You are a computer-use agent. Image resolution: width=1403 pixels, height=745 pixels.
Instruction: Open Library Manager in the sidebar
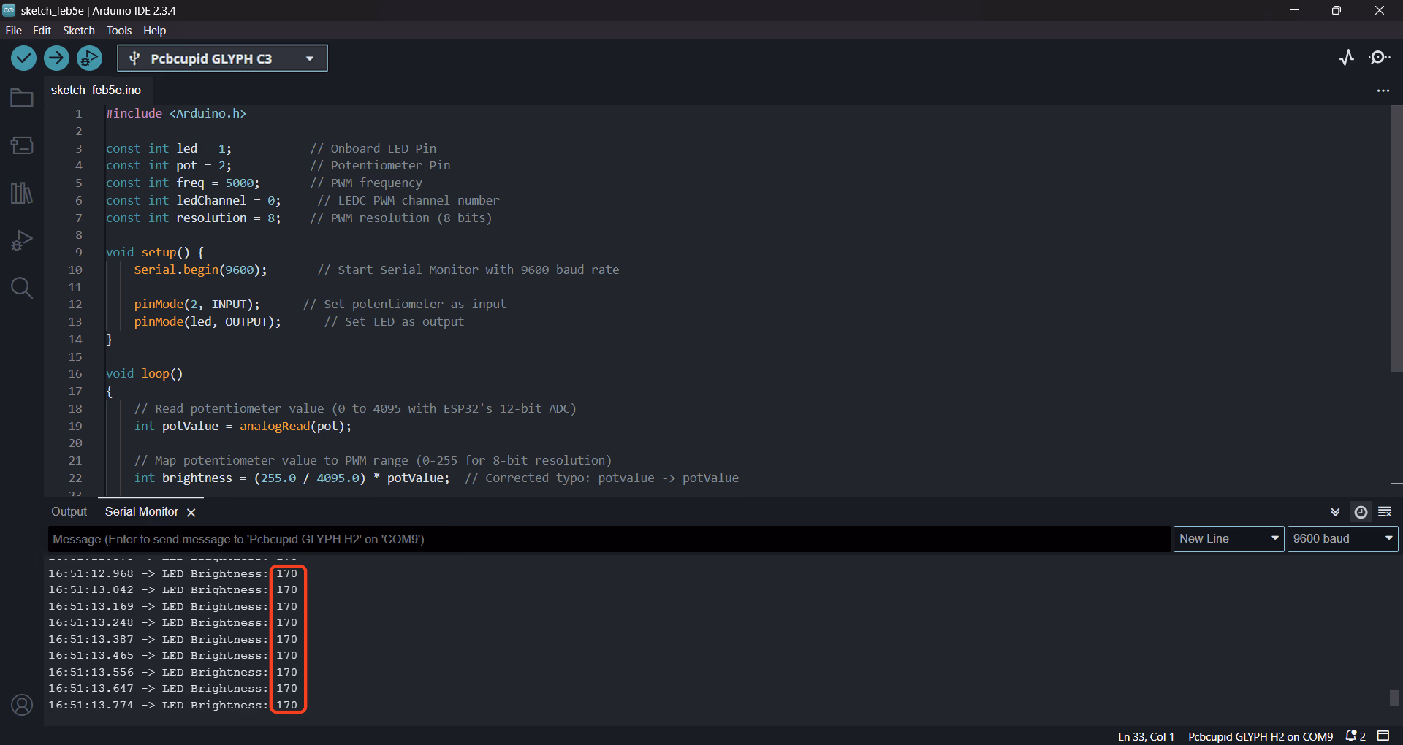coord(22,193)
